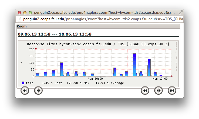
Task: Click the tallest bar in the graph
Action: coord(134,65)
